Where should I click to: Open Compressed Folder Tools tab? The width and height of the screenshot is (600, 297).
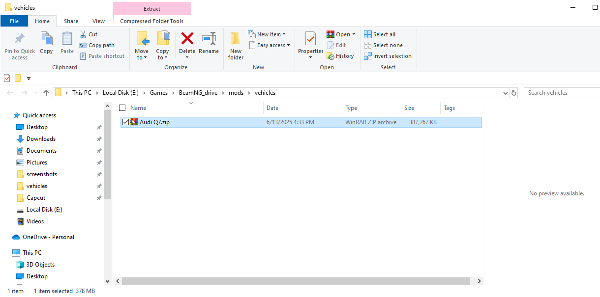[152, 21]
